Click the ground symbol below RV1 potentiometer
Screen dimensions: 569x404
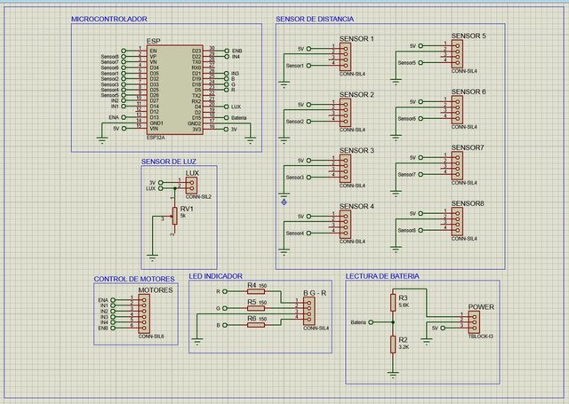pos(152,257)
